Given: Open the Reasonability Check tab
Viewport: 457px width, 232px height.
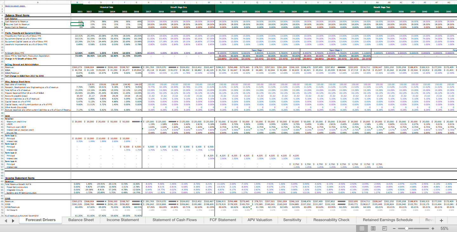Looking at the screenshot, I should tap(331, 220).
